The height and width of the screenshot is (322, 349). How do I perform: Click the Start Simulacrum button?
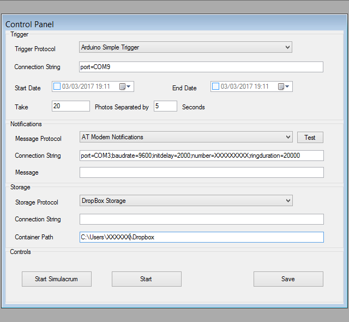(57, 279)
